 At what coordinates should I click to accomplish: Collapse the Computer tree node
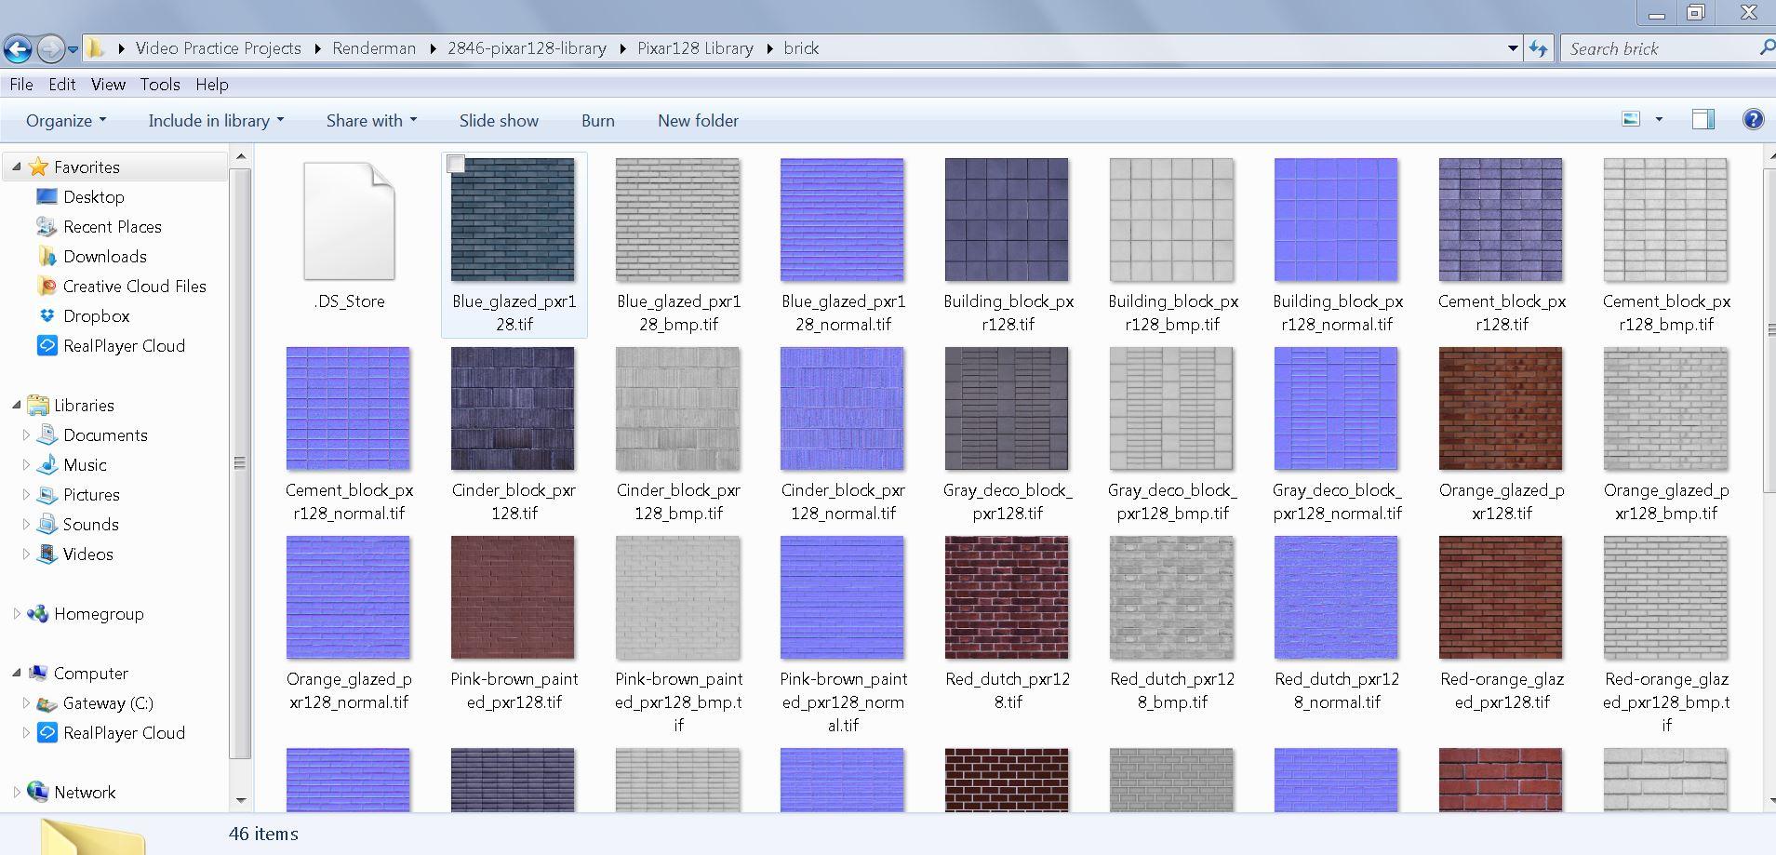[x=16, y=674]
